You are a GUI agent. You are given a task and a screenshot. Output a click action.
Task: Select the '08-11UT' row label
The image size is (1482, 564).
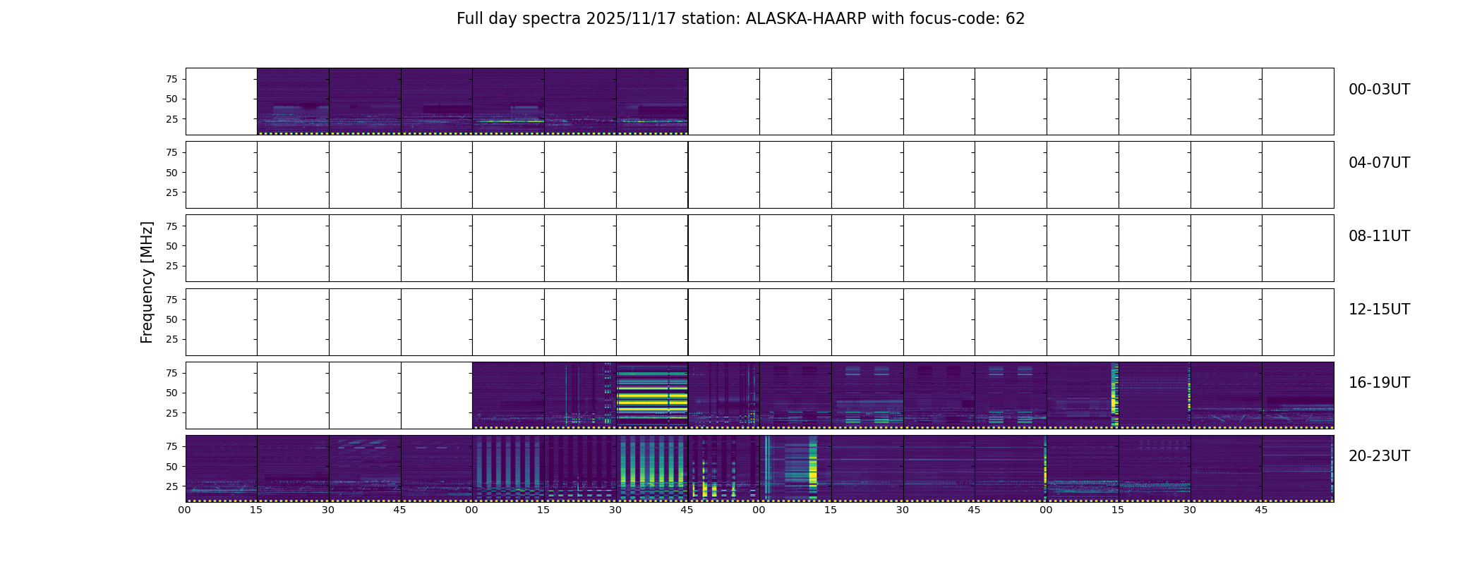point(1379,236)
